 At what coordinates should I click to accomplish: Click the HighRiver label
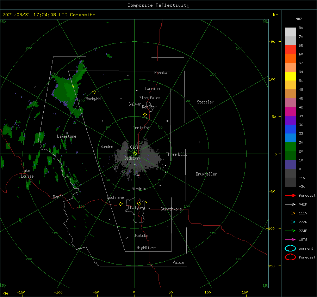tap(146, 248)
